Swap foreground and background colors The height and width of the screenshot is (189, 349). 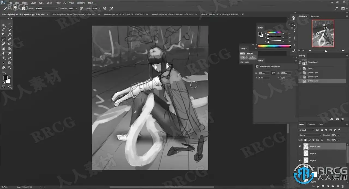click(x=10, y=77)
